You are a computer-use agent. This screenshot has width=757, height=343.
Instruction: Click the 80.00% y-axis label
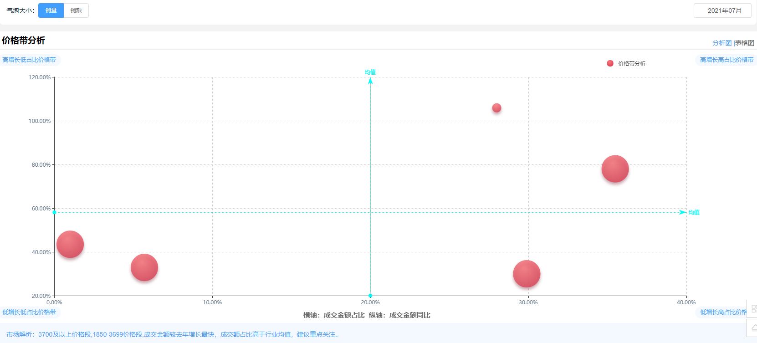pyautogui.click(x=41, y=165)
